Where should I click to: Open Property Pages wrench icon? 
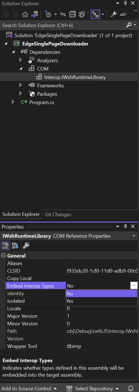point(26,246)
